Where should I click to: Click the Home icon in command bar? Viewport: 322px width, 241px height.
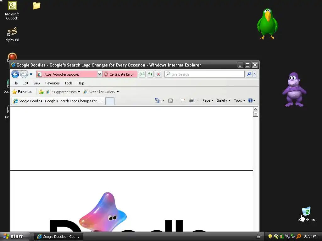157,100
